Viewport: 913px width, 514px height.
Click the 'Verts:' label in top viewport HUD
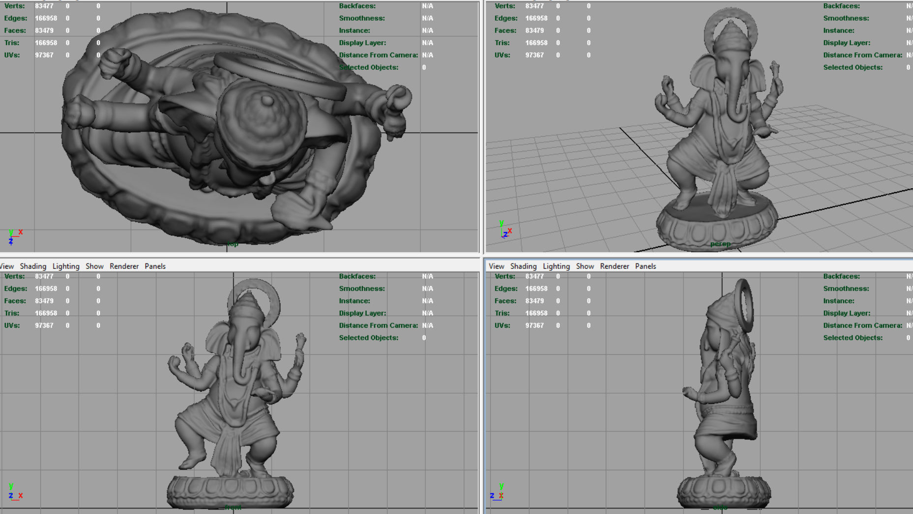click(14, 6)
